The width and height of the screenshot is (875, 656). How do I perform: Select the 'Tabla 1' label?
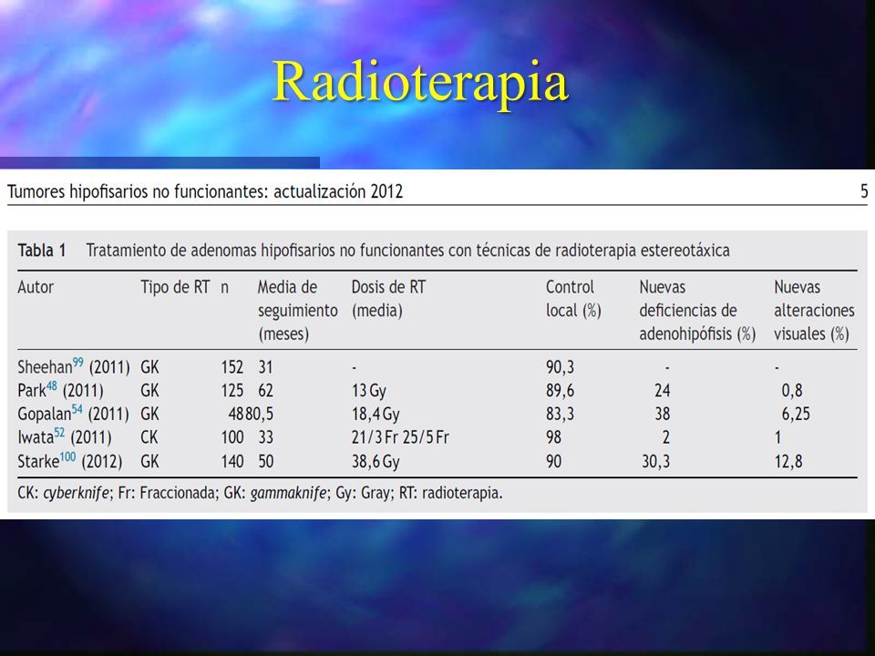click(42, 251)
